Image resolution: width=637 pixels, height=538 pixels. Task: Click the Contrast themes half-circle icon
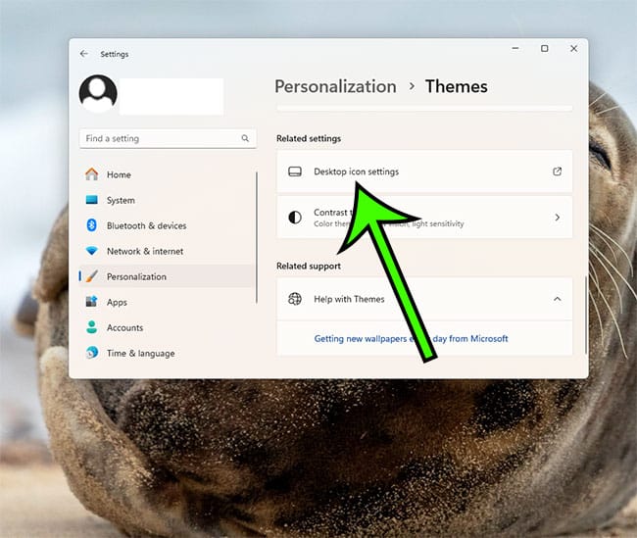pos(295,218)
